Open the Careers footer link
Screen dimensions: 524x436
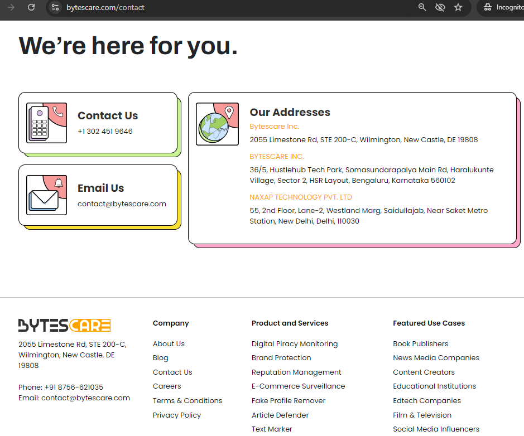click(x=167, y=386)
